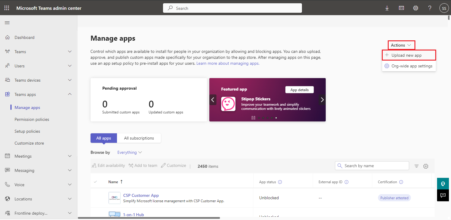Screen dimensions: 451x220
Task: Toggle the select-all checkmark in the table header
Action: pos(95,182)
